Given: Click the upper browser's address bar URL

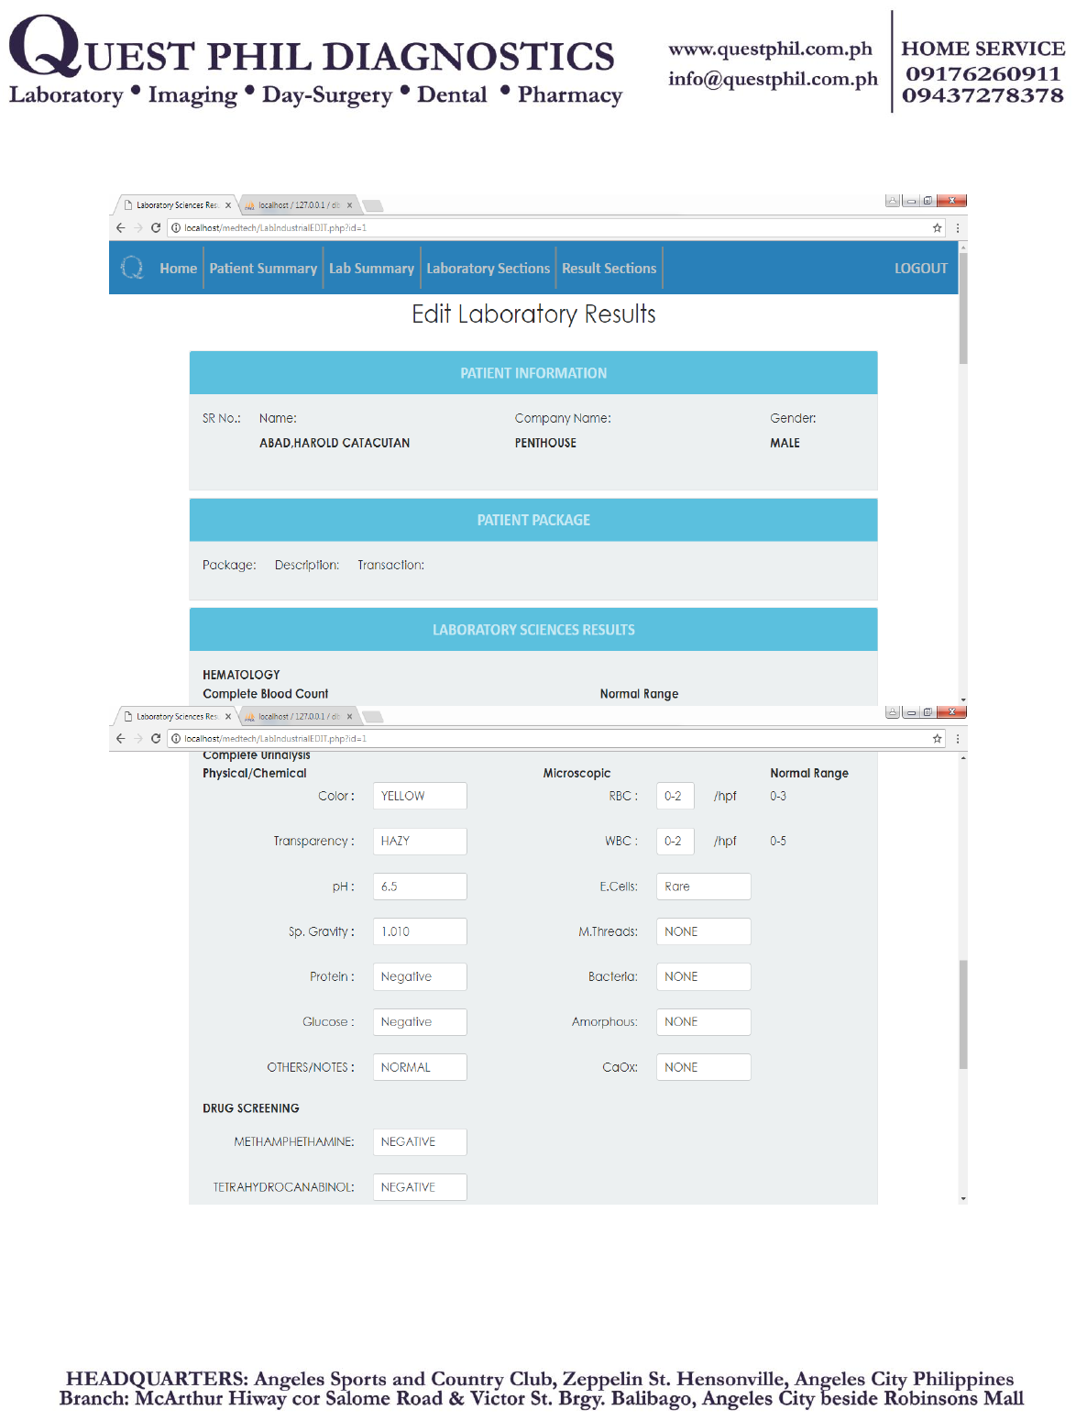Looking at the screenshot, I should 275,228.
